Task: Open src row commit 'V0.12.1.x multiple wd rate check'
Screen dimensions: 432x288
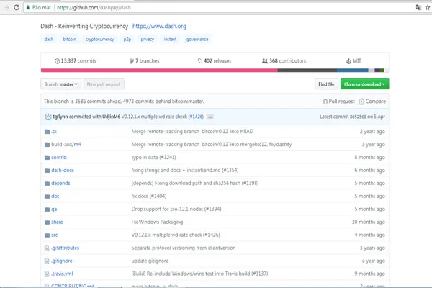Action: (x=176, y=235)
